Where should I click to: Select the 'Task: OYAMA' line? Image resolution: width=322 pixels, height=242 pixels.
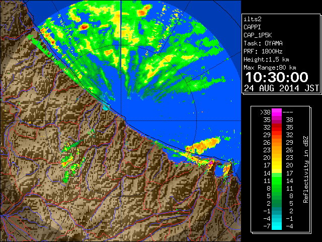[263, 43]
